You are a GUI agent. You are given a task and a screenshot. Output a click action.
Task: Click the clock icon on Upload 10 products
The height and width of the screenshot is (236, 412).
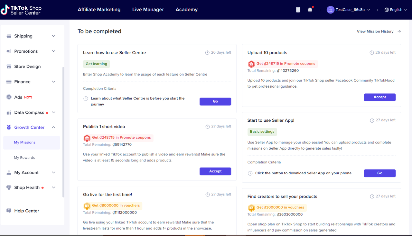point(372,53)
